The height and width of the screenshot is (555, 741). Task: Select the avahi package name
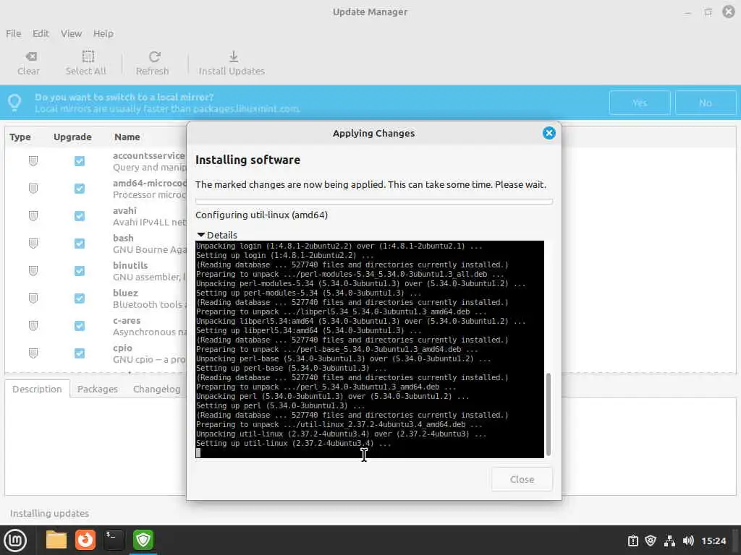[x=124, y=210]
